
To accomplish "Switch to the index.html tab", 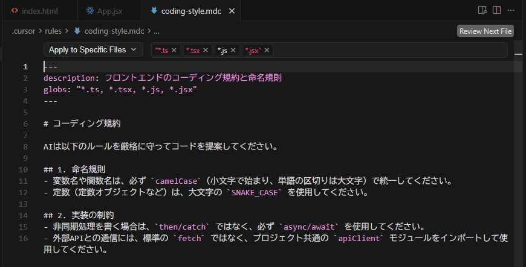I will [39, 11].
